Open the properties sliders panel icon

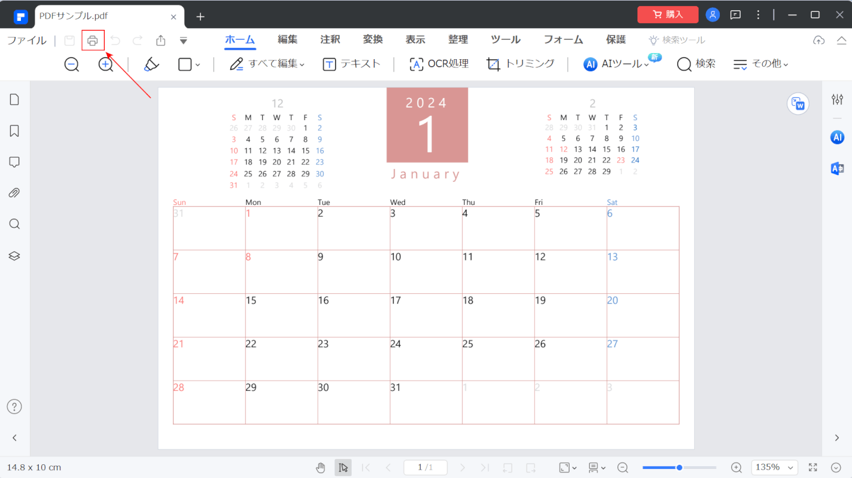837,100
